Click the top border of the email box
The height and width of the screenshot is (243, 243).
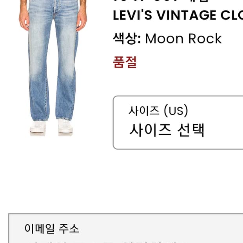pos(126,214)
